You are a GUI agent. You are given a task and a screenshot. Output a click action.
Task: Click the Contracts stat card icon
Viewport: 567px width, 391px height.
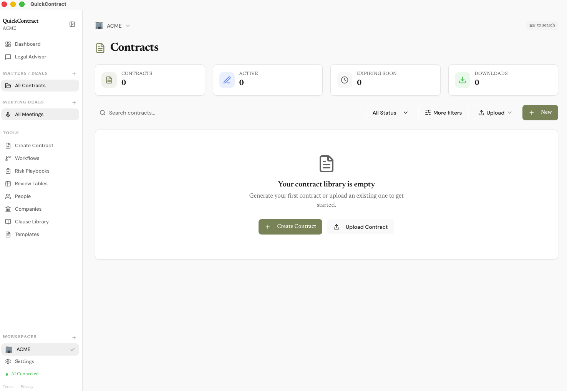[109, 80]
